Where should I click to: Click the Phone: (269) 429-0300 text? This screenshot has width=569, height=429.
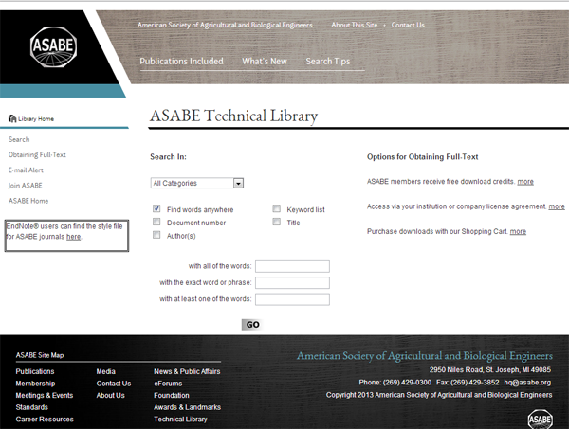(395, 383)
